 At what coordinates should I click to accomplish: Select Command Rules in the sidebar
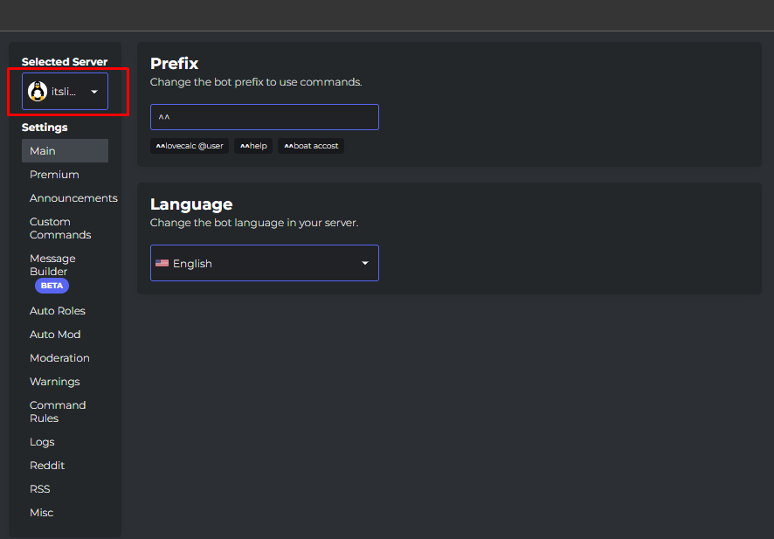click(x=58, y=411)
